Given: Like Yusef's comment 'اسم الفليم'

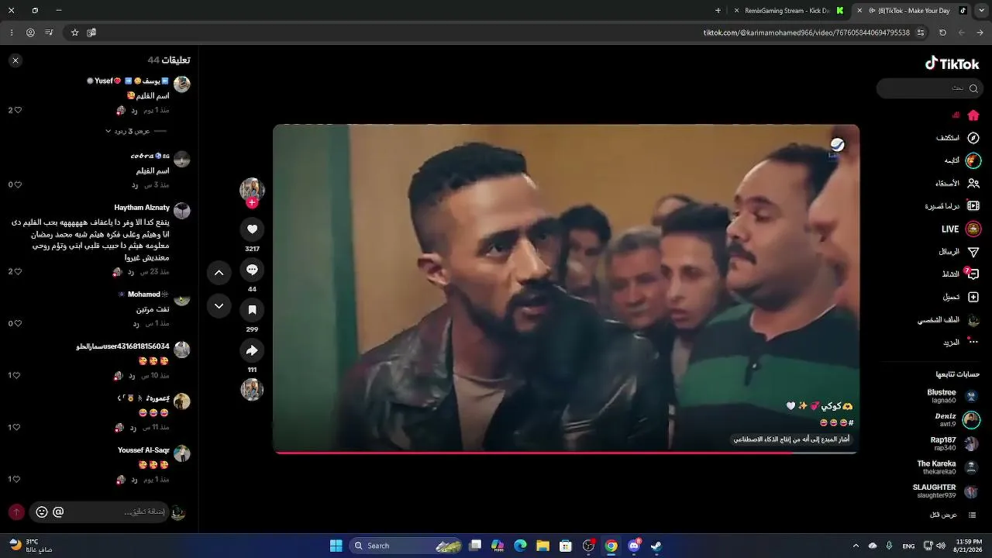Looking at the screenshot, I should pyautogui.click(x=18, y=110).
